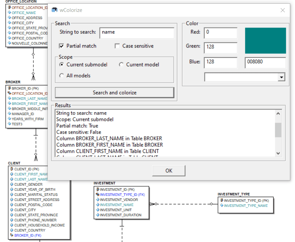Select the CLIENT_MARITAL_STATUS column text
The width and height of the screenshot is (295, 242).
click(36, 194)
